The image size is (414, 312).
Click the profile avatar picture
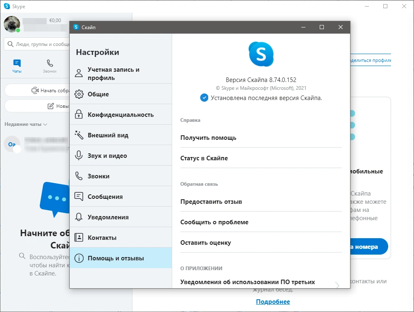click(12, 24)
